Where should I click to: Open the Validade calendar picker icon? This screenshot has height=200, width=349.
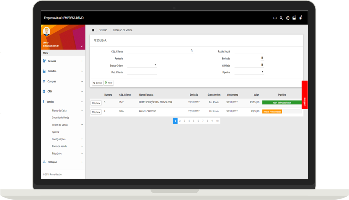[262, 65]
